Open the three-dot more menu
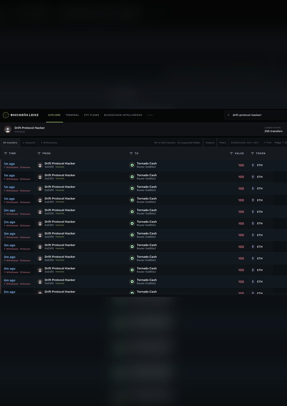The image size is (287, 406). [150, 115]
